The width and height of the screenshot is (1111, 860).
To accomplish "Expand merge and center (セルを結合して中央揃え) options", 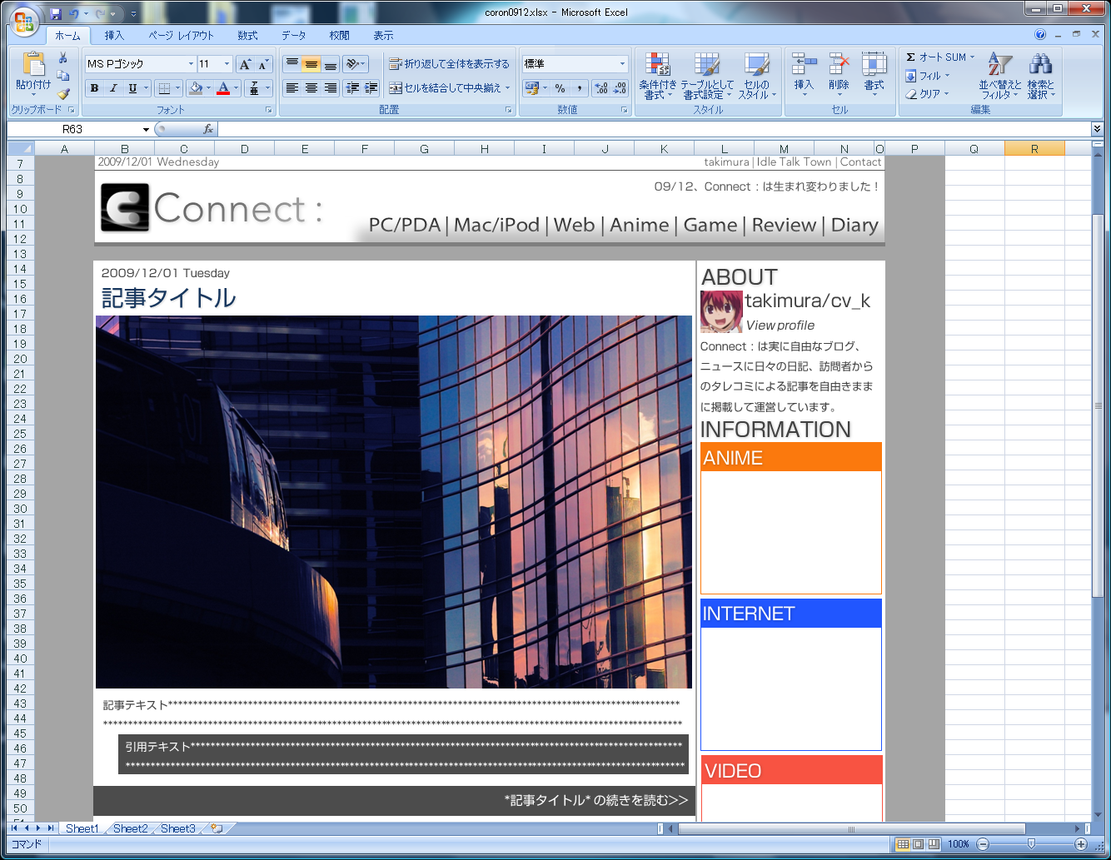I will (x=507, y=87).
